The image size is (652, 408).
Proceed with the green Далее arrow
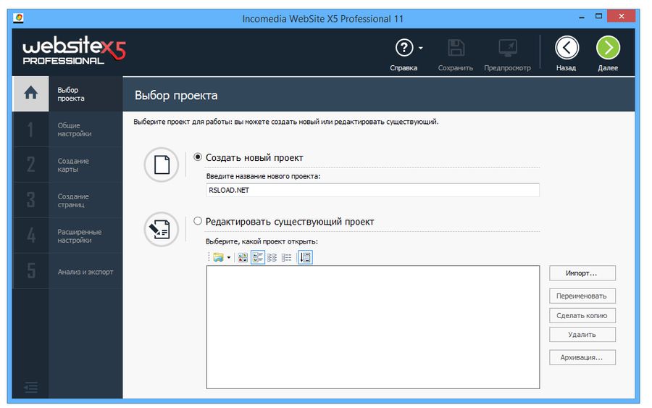pyautogui.click(x=608, y=48)
